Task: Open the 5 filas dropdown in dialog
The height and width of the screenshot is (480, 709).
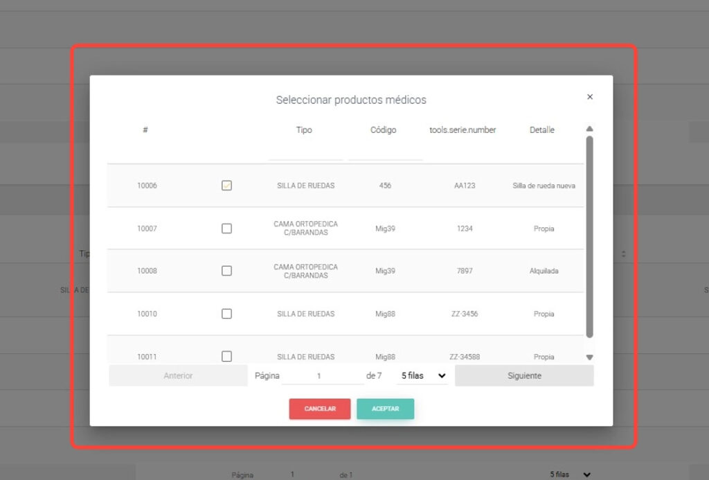Action: tap(424, 376)
